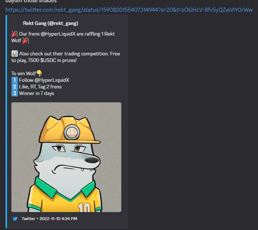This screenshot has width=258, height=230.
Task: Click the pointing-down hand emoji
Action: [x=39, y=73]
